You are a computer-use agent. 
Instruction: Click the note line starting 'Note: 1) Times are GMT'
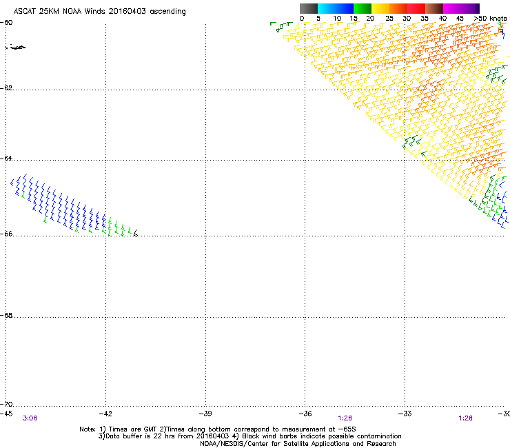[x=218, y=429]
